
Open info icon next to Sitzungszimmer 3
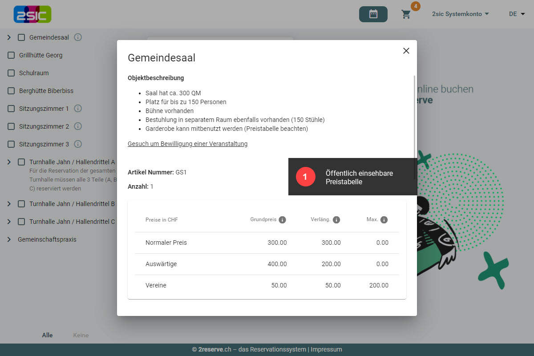pyautogui.click(x=78, y=144)
